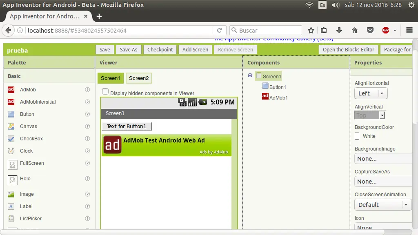Image resolution: width=418 pixels, height=235 pixels.
Task: Select the ListPicker palette icon
Action: (11, 219)
